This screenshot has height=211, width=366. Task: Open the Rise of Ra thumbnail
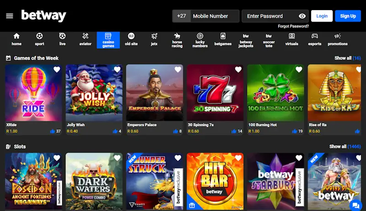(334, 92)
